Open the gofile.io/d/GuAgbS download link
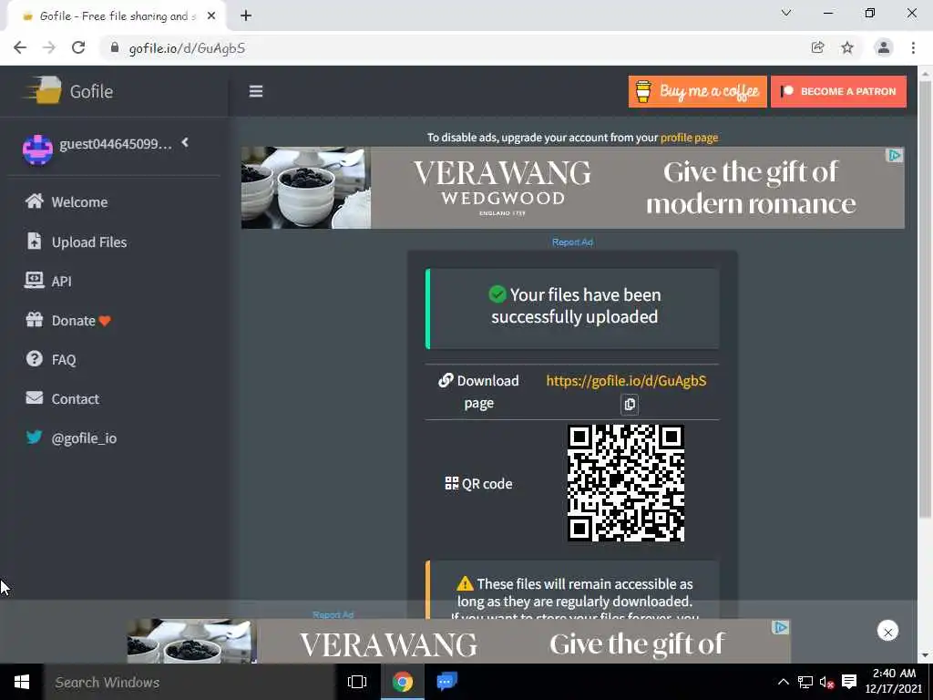This screenshot has width=933, height=700. [626, 380]
